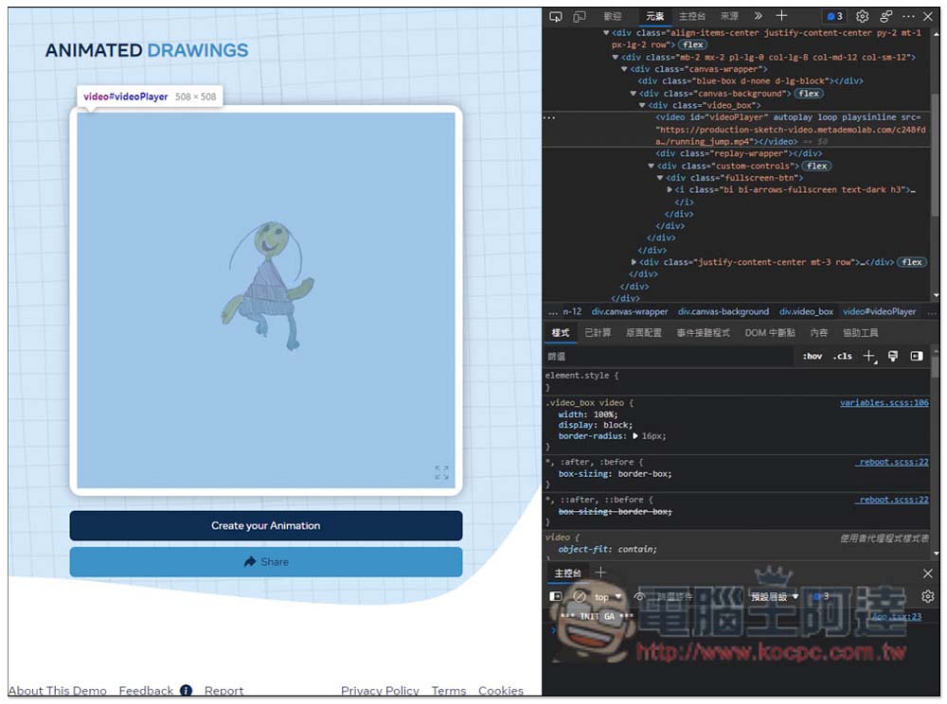Switch to the 元素 Elements tab
The width and height of the screenshot is (947, 704).
click(654, 16)
